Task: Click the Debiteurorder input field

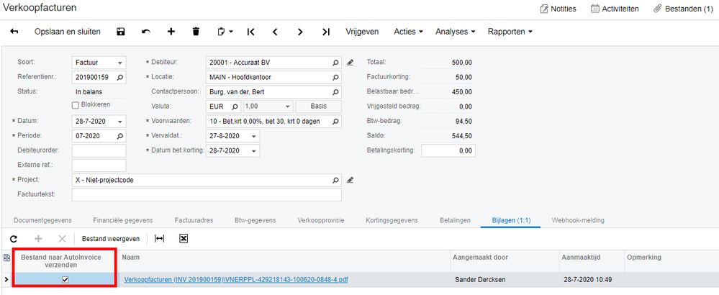Action: [x=99, y=150]
